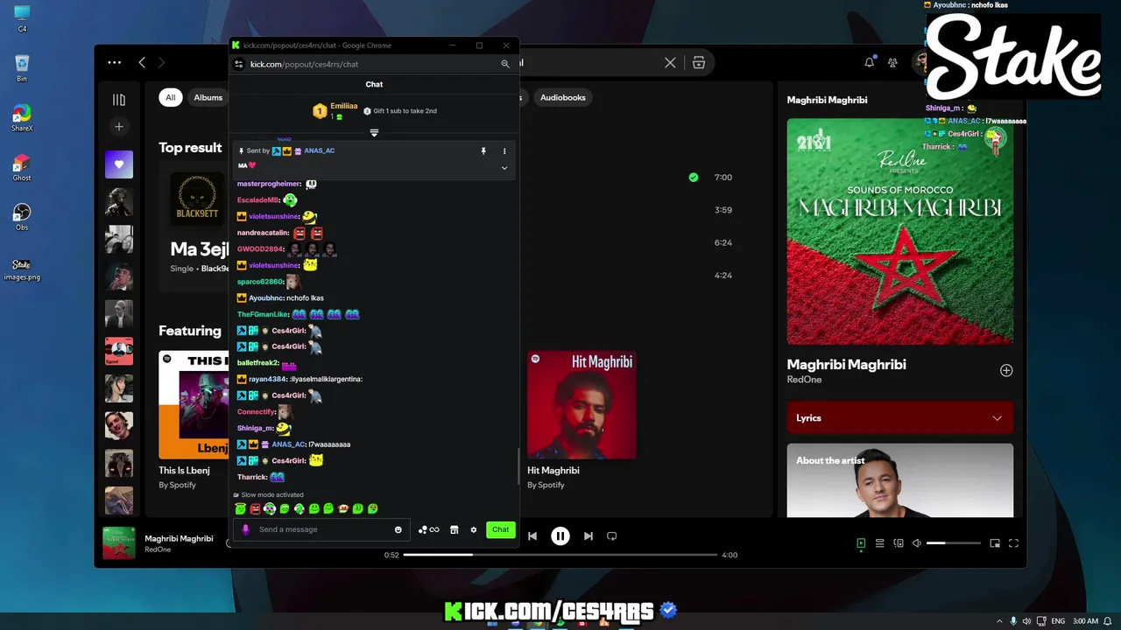This screenshot has height=630, width=1121.
Task: Open Connect to a device
Action: pyautogui.click(x=899, y=543)
